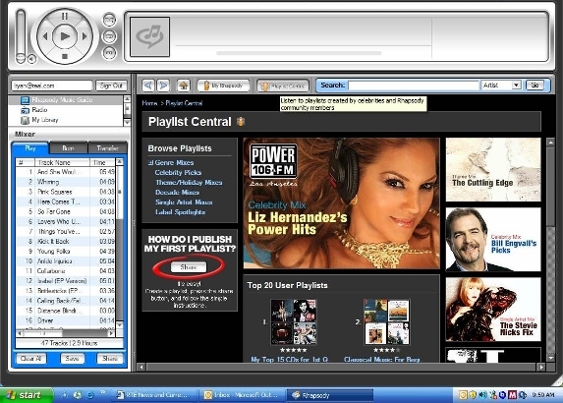563x403 pixels.
Task: Click Share button below the Mixer
Action: point(110,359)
